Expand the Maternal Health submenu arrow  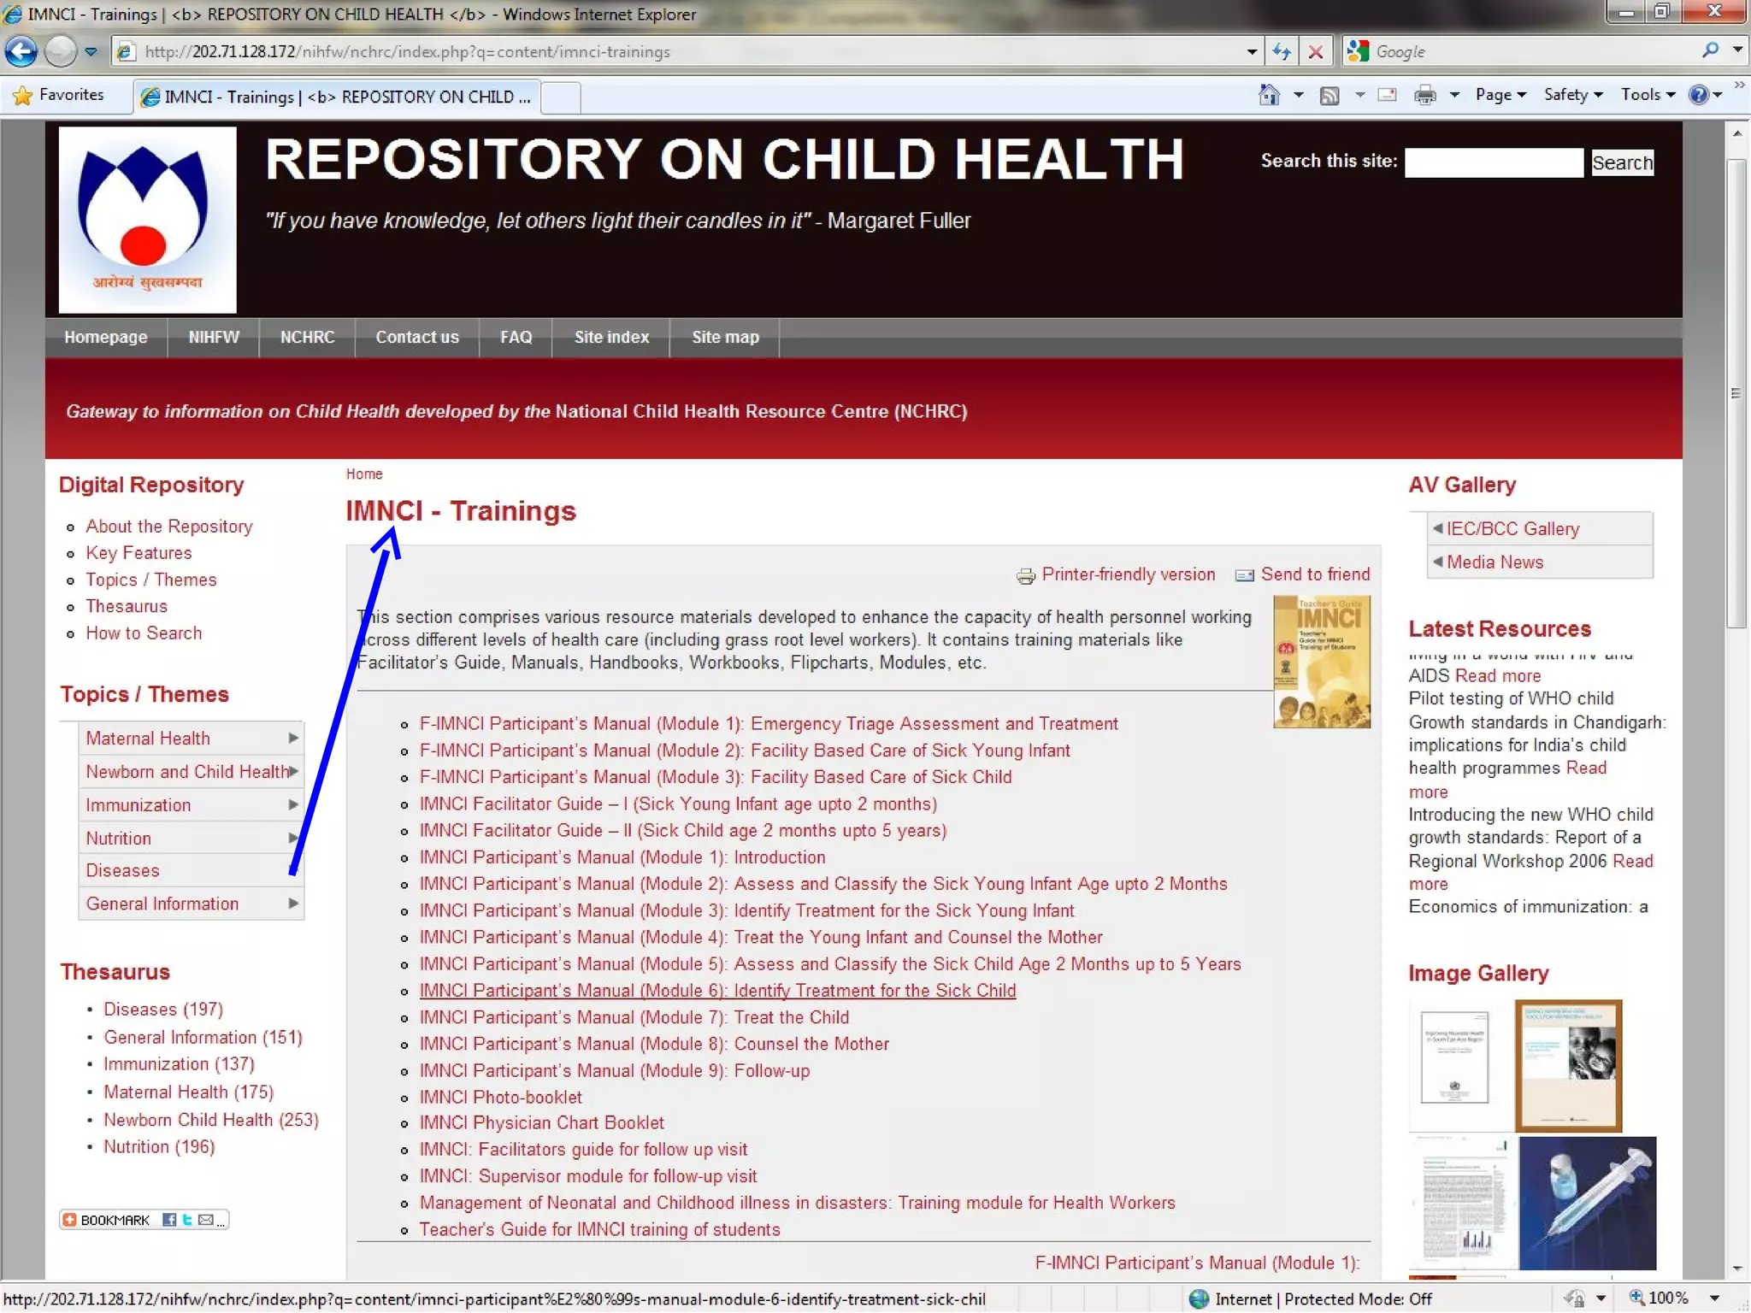pyautogui.click(x=293, y=738)
